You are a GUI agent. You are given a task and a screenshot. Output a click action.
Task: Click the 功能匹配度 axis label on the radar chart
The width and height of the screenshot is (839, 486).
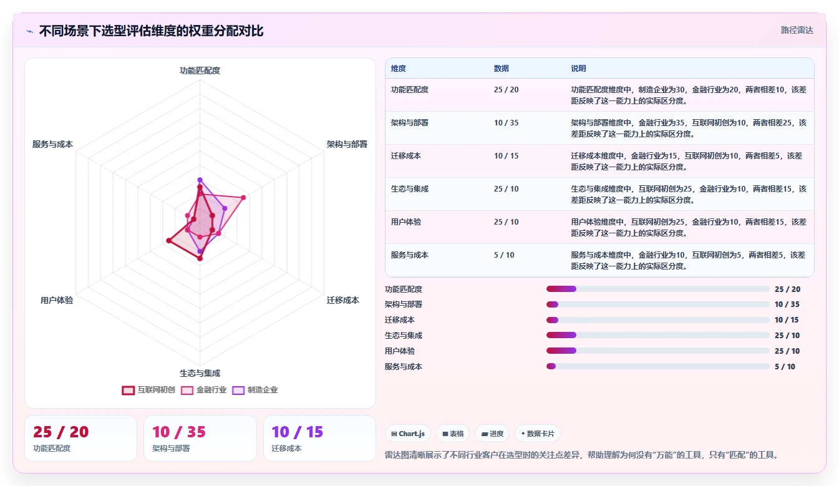tap(200, 70)
